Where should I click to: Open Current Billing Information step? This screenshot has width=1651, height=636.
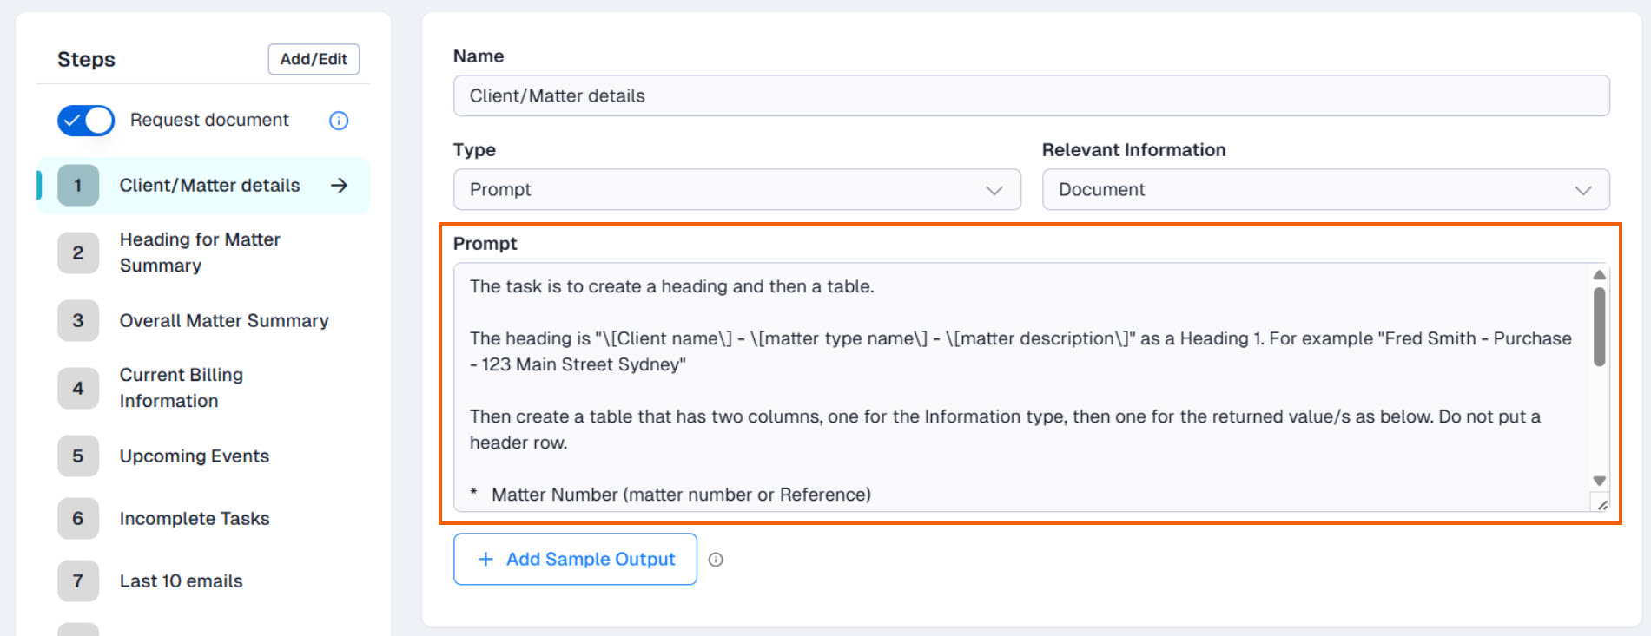(x=182, y=388)
